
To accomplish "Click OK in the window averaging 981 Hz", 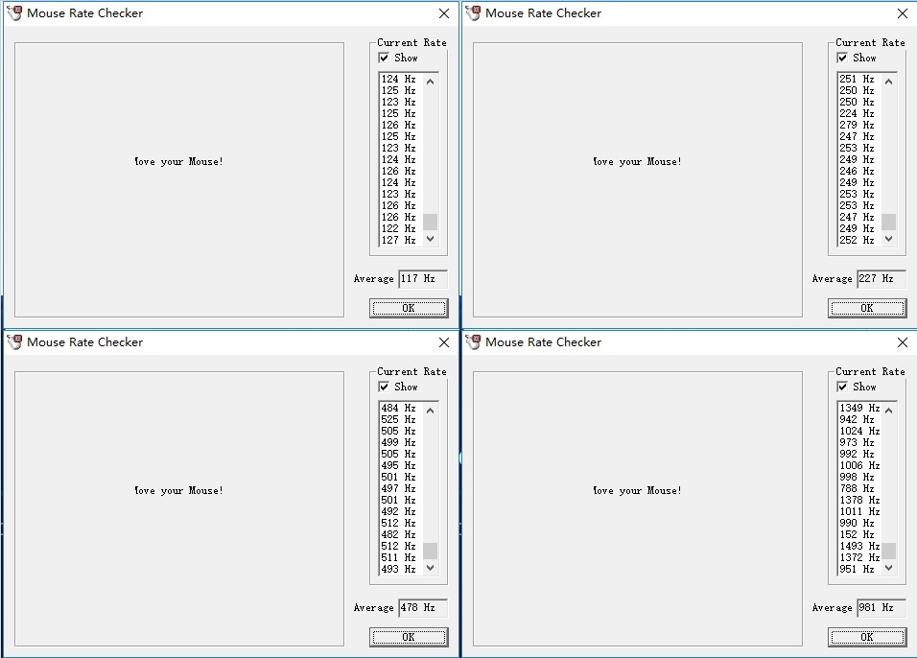I will [867, 637].
